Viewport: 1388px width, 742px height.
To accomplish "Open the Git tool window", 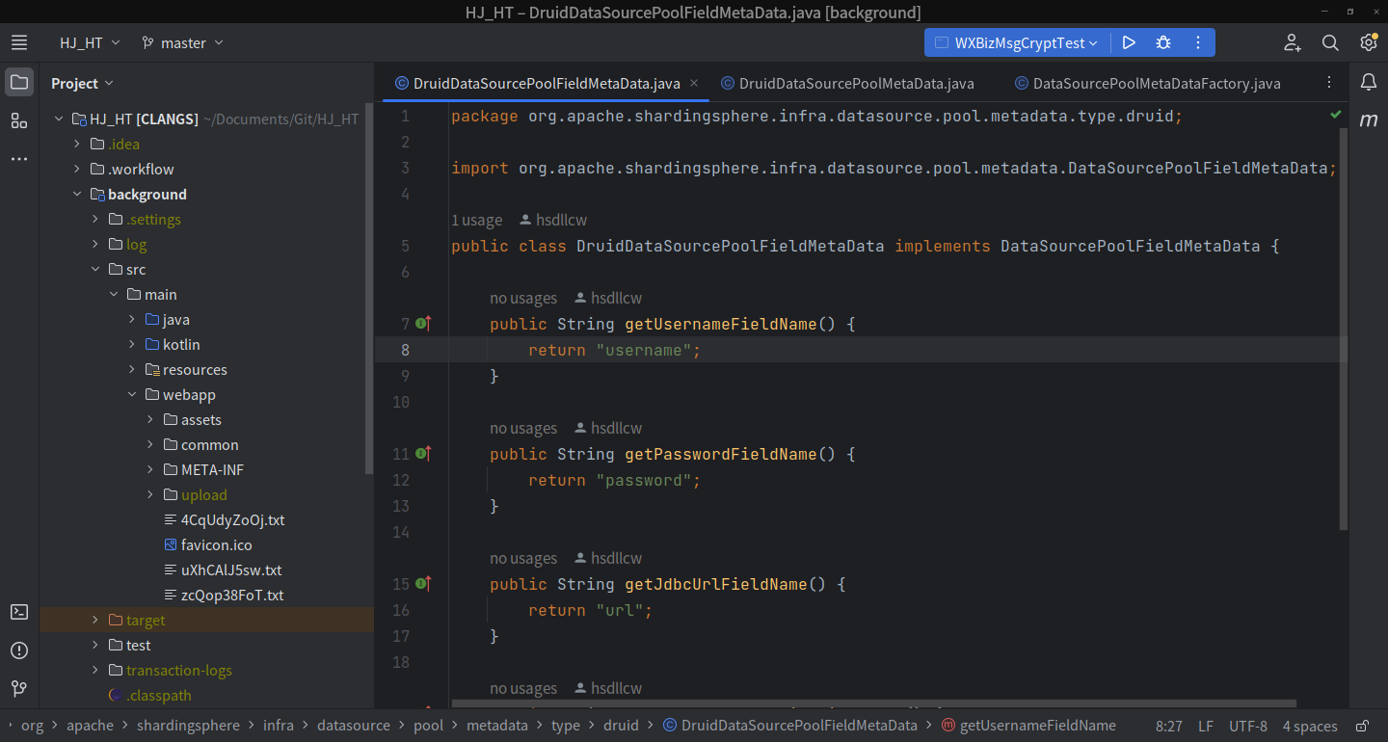I will tap(19, 689).
